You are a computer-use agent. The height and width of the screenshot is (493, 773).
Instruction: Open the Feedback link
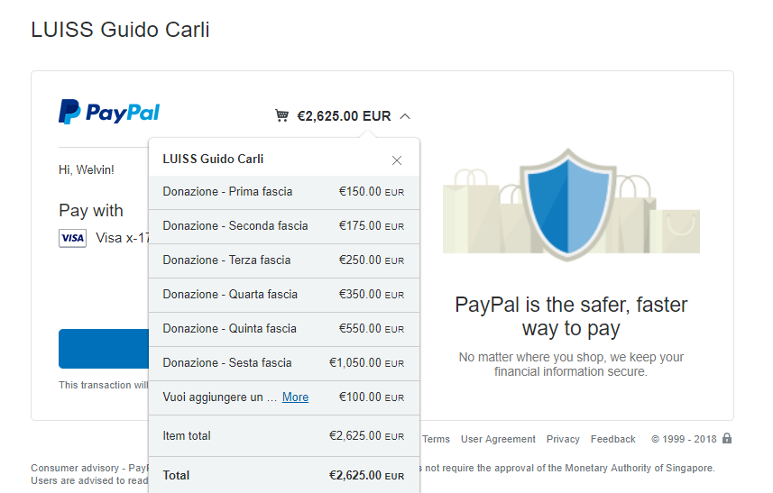point(613,439)
